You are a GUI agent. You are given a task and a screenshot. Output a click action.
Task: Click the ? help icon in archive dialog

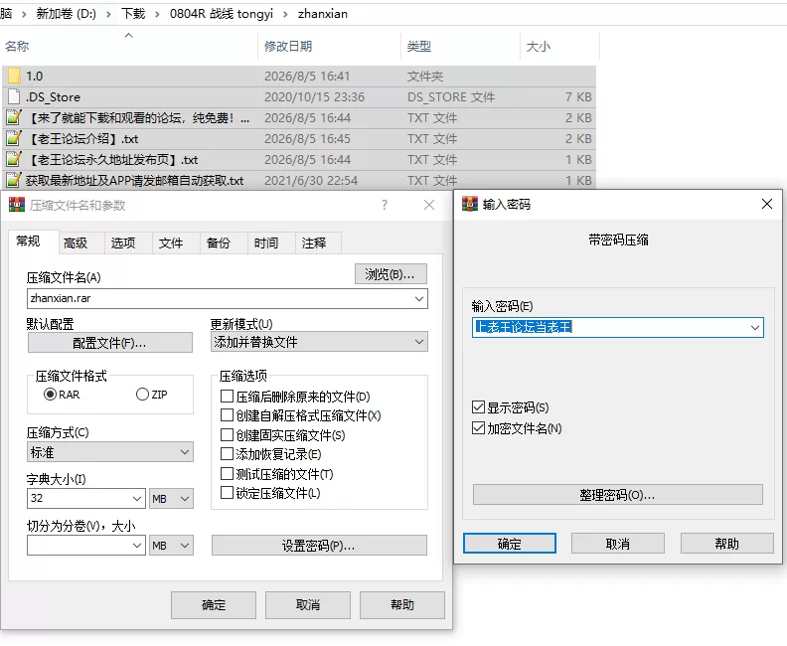point(385,205)
